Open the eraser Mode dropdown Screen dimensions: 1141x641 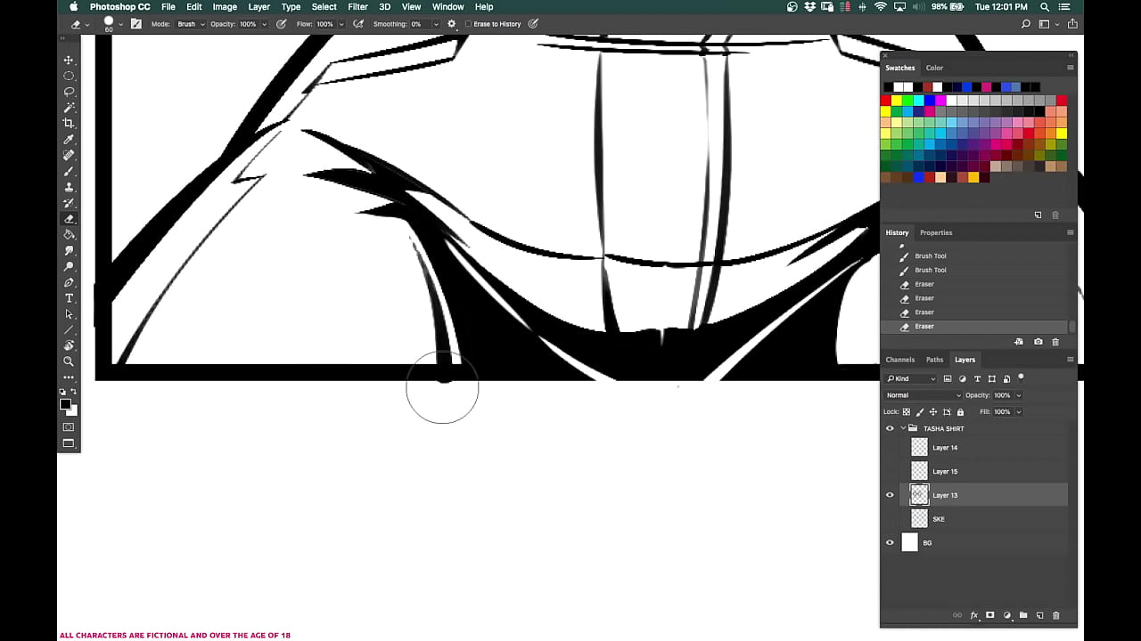tap(190, 24)
